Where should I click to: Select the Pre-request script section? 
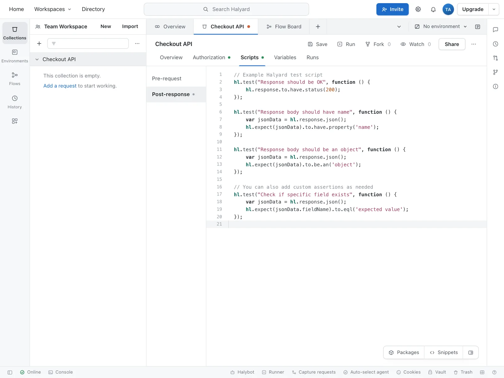click(x=176, y=78)
